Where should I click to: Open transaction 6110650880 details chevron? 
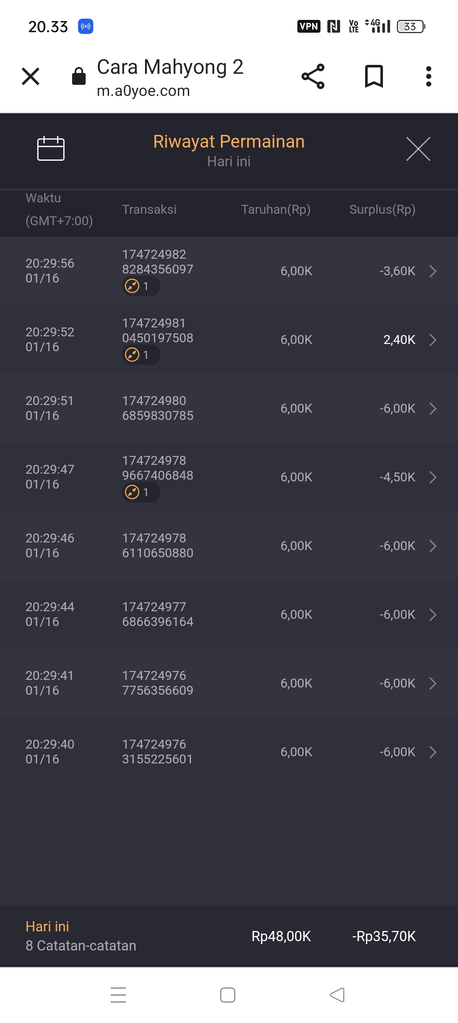point(433,546)
